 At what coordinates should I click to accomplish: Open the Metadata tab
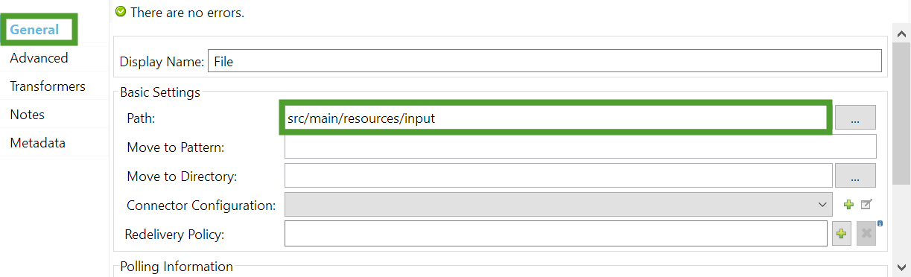click(x=37, y=143)
